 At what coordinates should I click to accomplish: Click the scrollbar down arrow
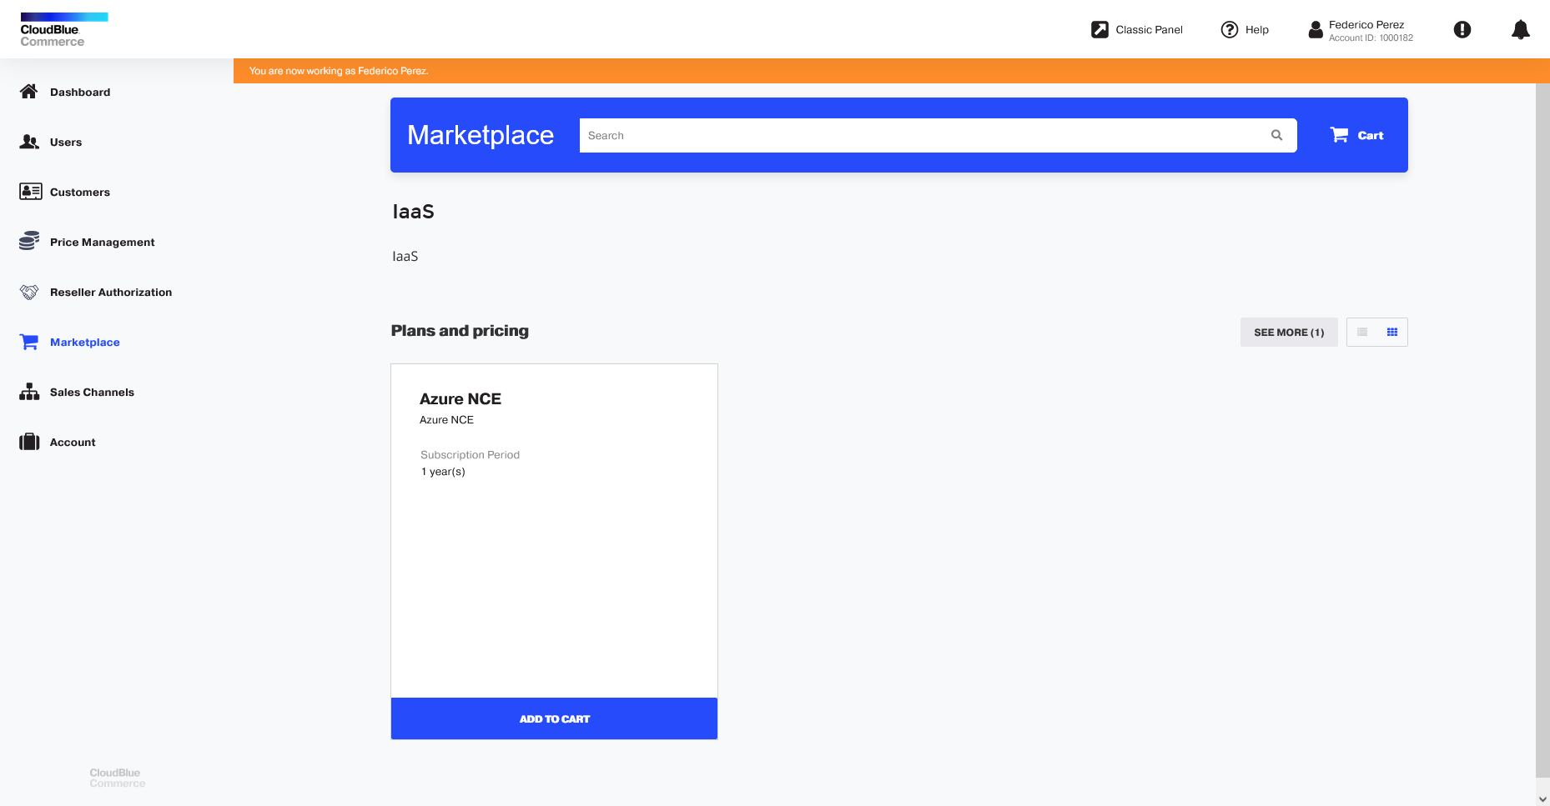(x=1542, y=798)
